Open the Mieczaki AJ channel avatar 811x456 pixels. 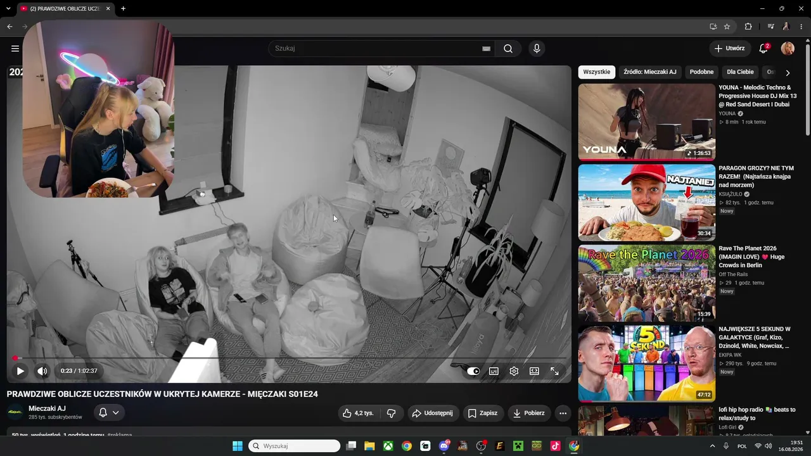[x=15, y=412]
